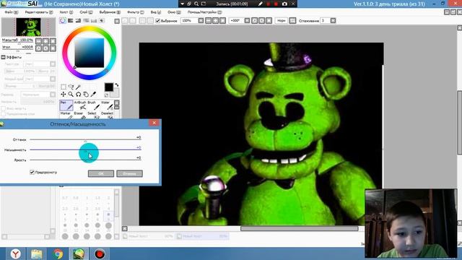Click navigator rotate left button
Screen dimensions: 462x260
coord(38,48)
